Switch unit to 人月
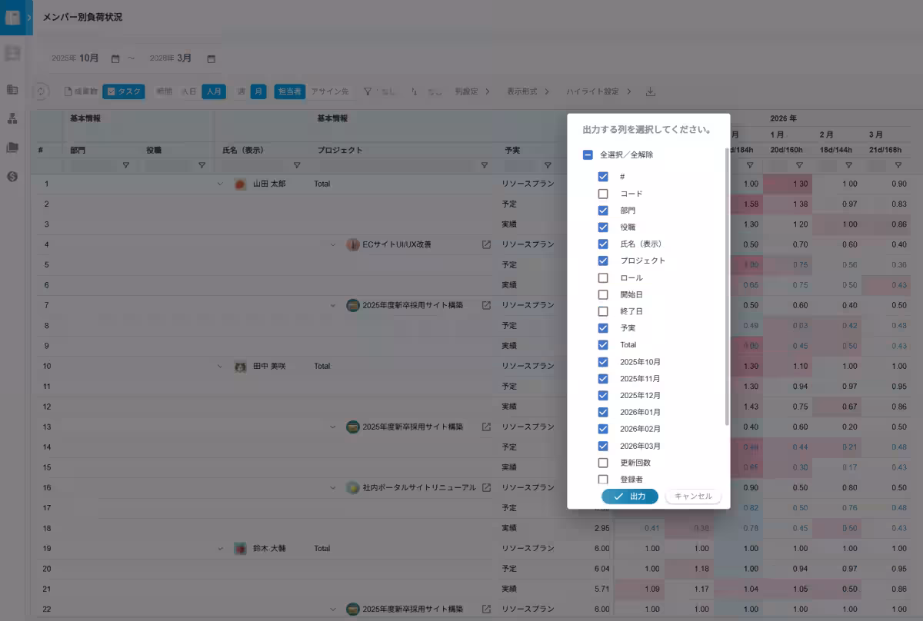 (213, 91)
